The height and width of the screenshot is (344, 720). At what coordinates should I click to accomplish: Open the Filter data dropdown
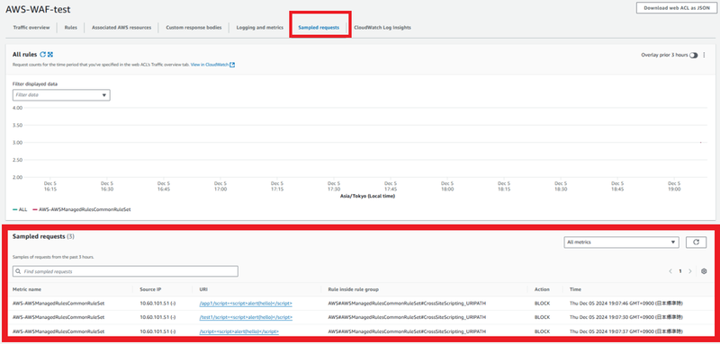pyautogui.click(x=61, y=95)
